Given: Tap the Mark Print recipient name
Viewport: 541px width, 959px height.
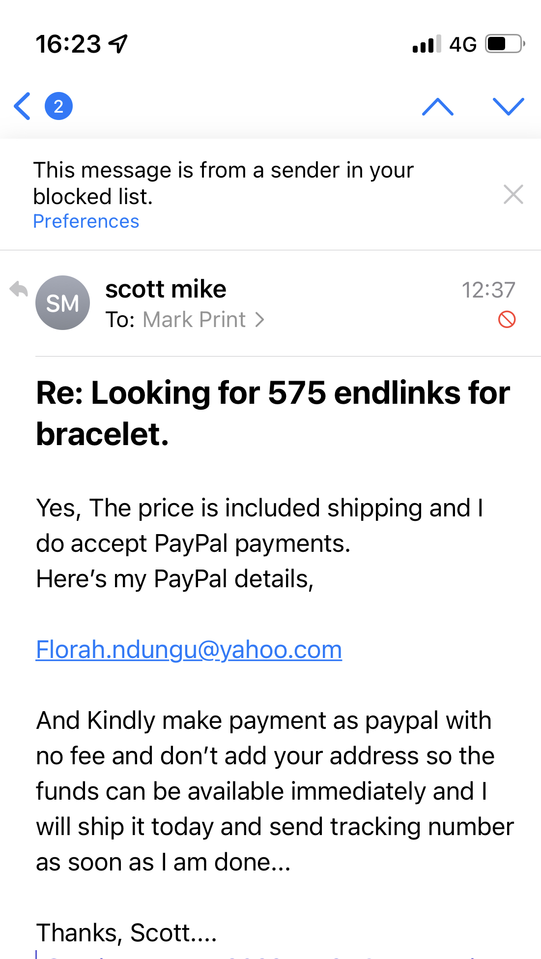Looking at the screenshot, I should point(194,320).
